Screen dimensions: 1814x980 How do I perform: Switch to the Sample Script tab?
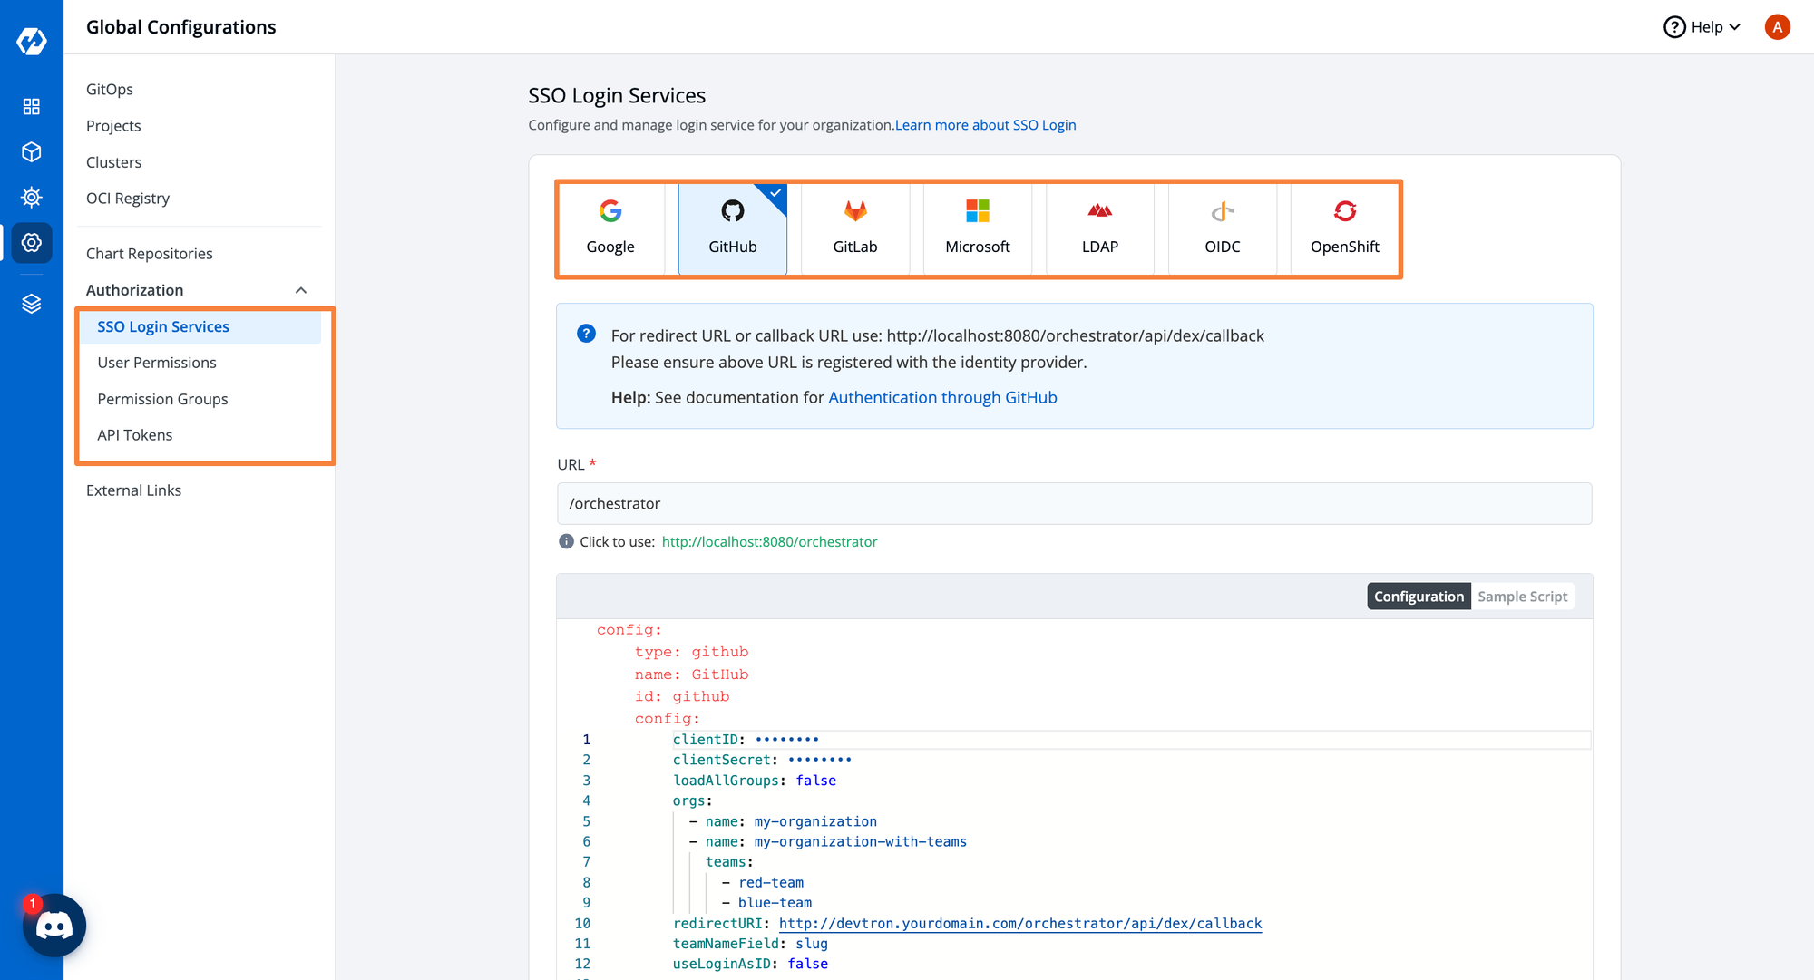1521,597
